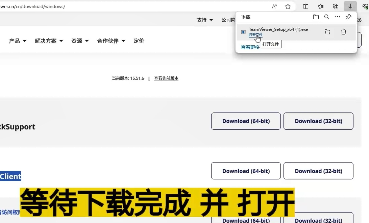
Task: Expand the 合作伙伴 menu
Action: [111, 41]
